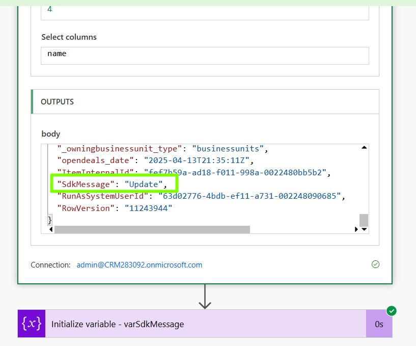This screenshot has height=346, width=416.
Task: Click the horizontal scroll left arrow
Action: [51, 229]
